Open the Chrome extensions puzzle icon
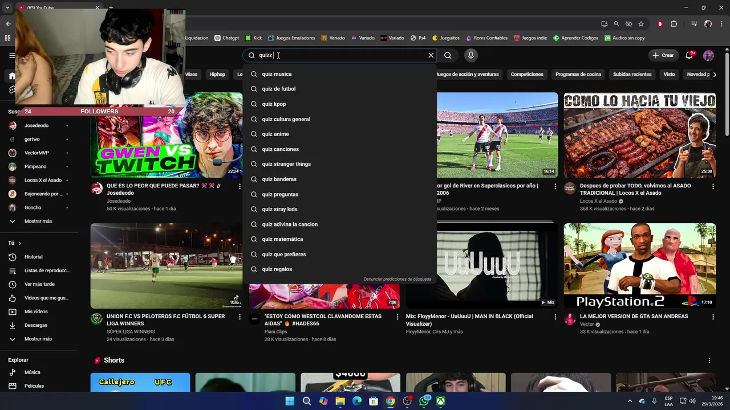 [674, 24]
